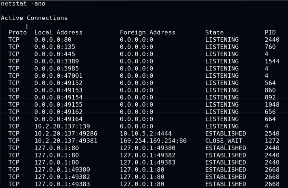Click PID 1048
This screenshot has height=188, width=288.
(272, 104)
